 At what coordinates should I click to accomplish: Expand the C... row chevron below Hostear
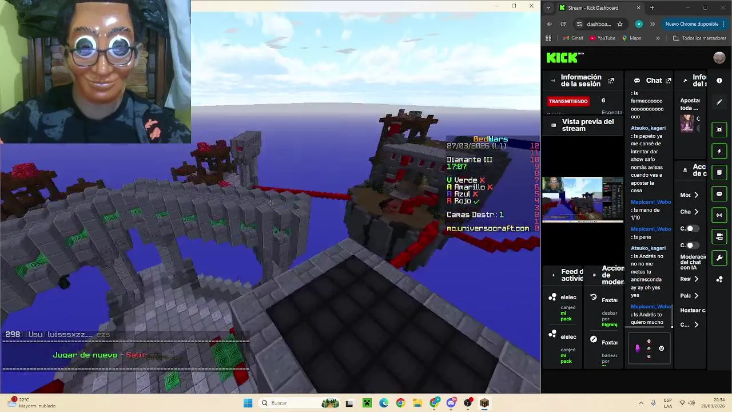point(696,324)
